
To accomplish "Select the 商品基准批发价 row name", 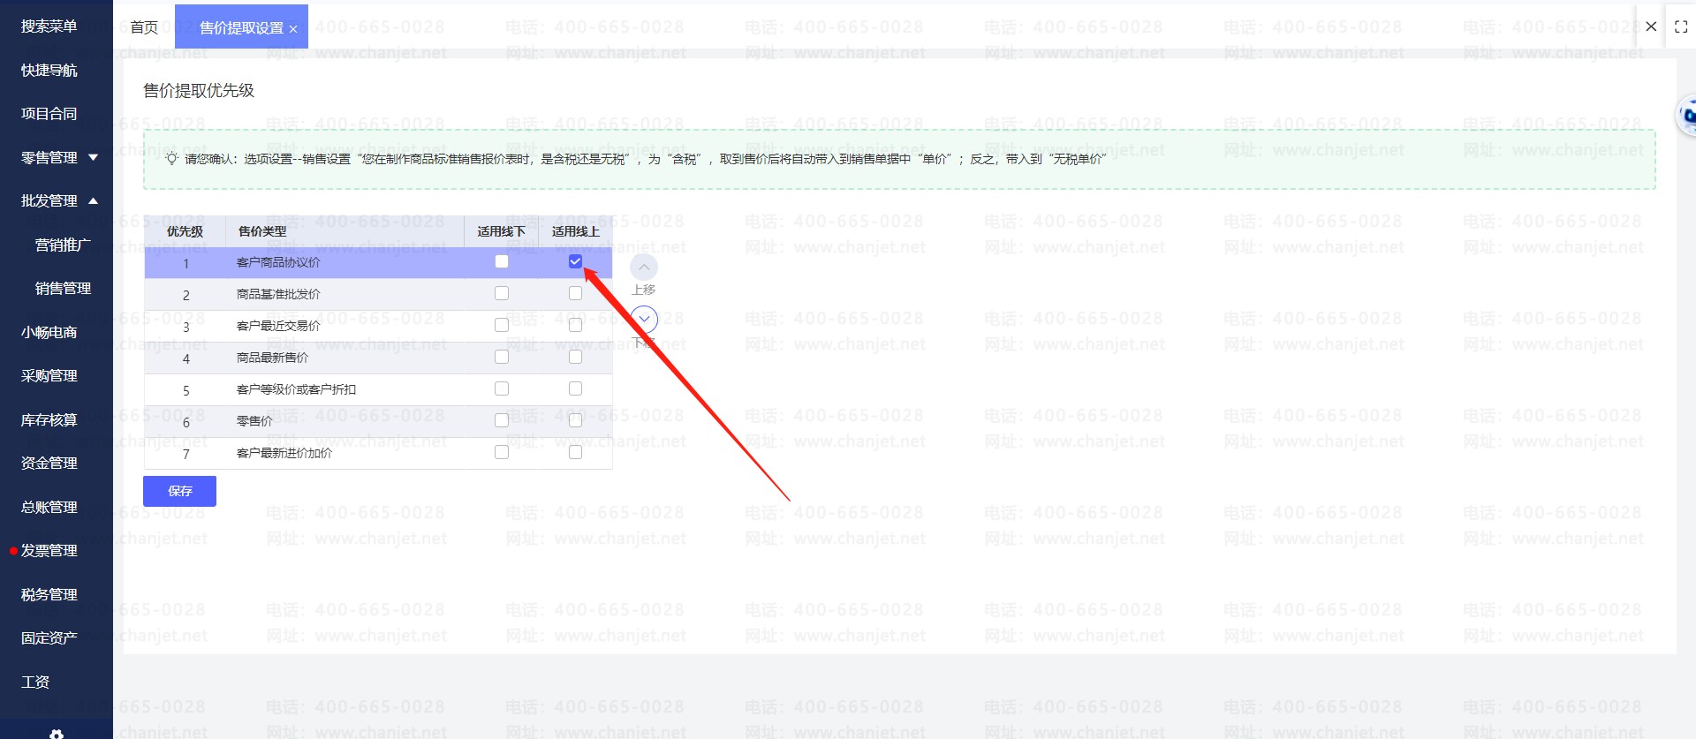I will (278, 294).
